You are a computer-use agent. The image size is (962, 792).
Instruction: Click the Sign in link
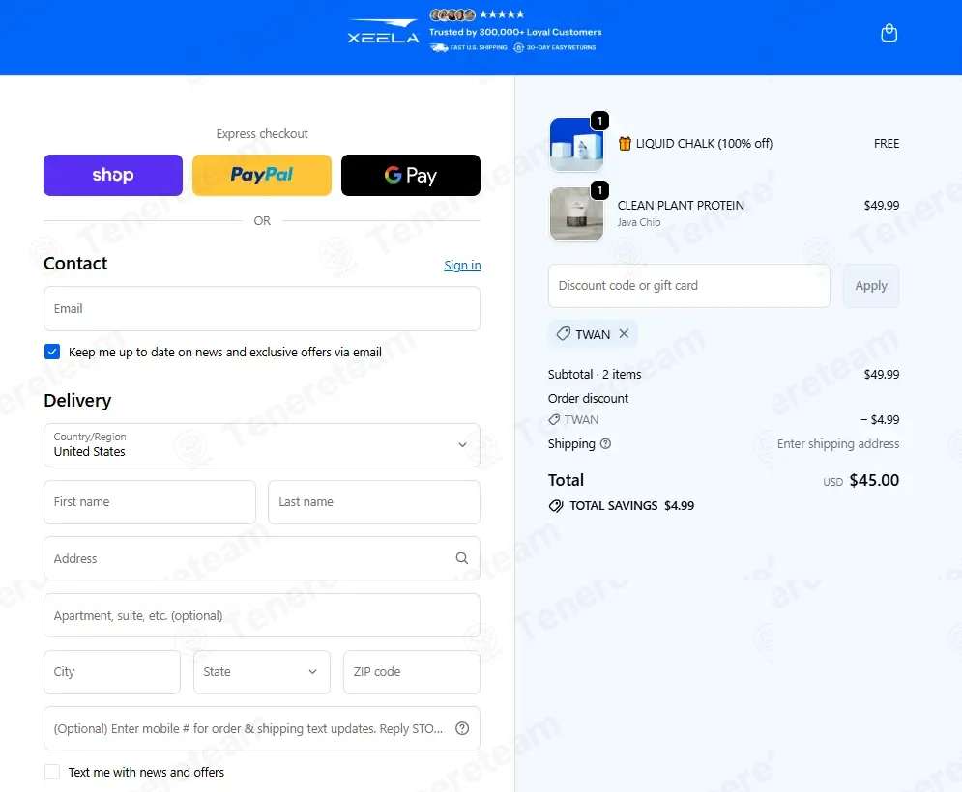coord(462,265)
